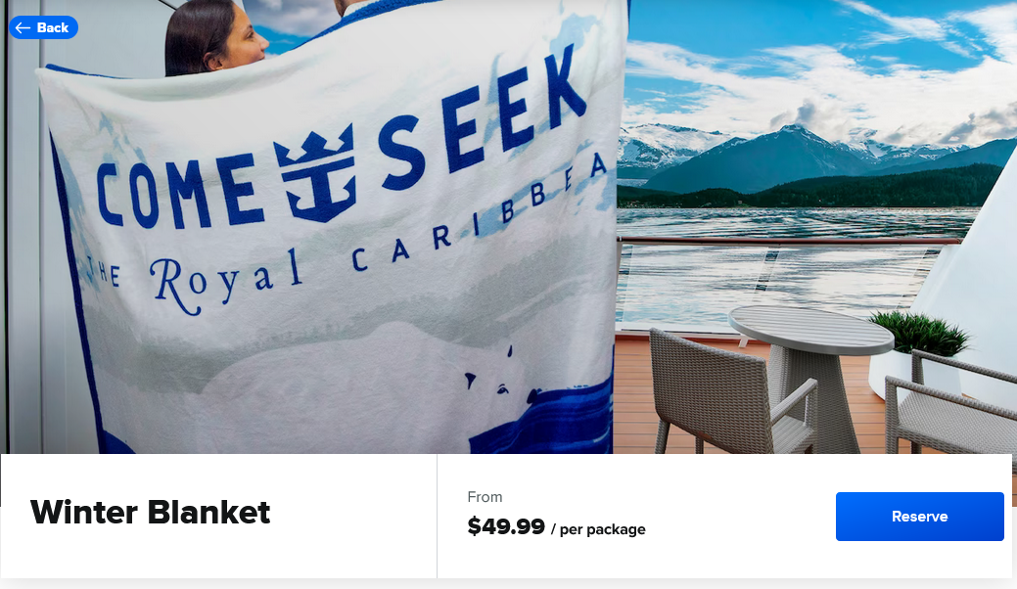This screenshot has width=1017, height=589.
Task: Click the green potted plant on balcony
Action: 919,333
